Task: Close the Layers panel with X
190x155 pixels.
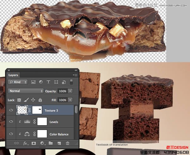Action: 9,70
